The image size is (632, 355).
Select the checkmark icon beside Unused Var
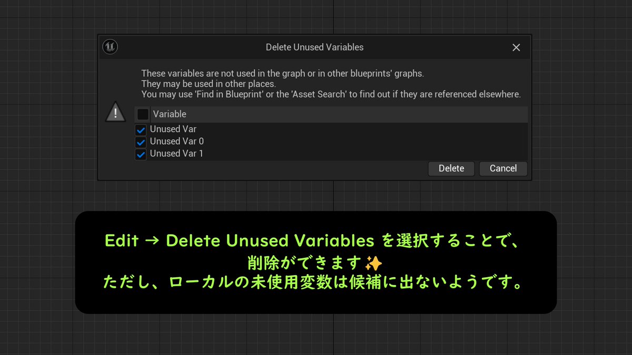[140, 129]
